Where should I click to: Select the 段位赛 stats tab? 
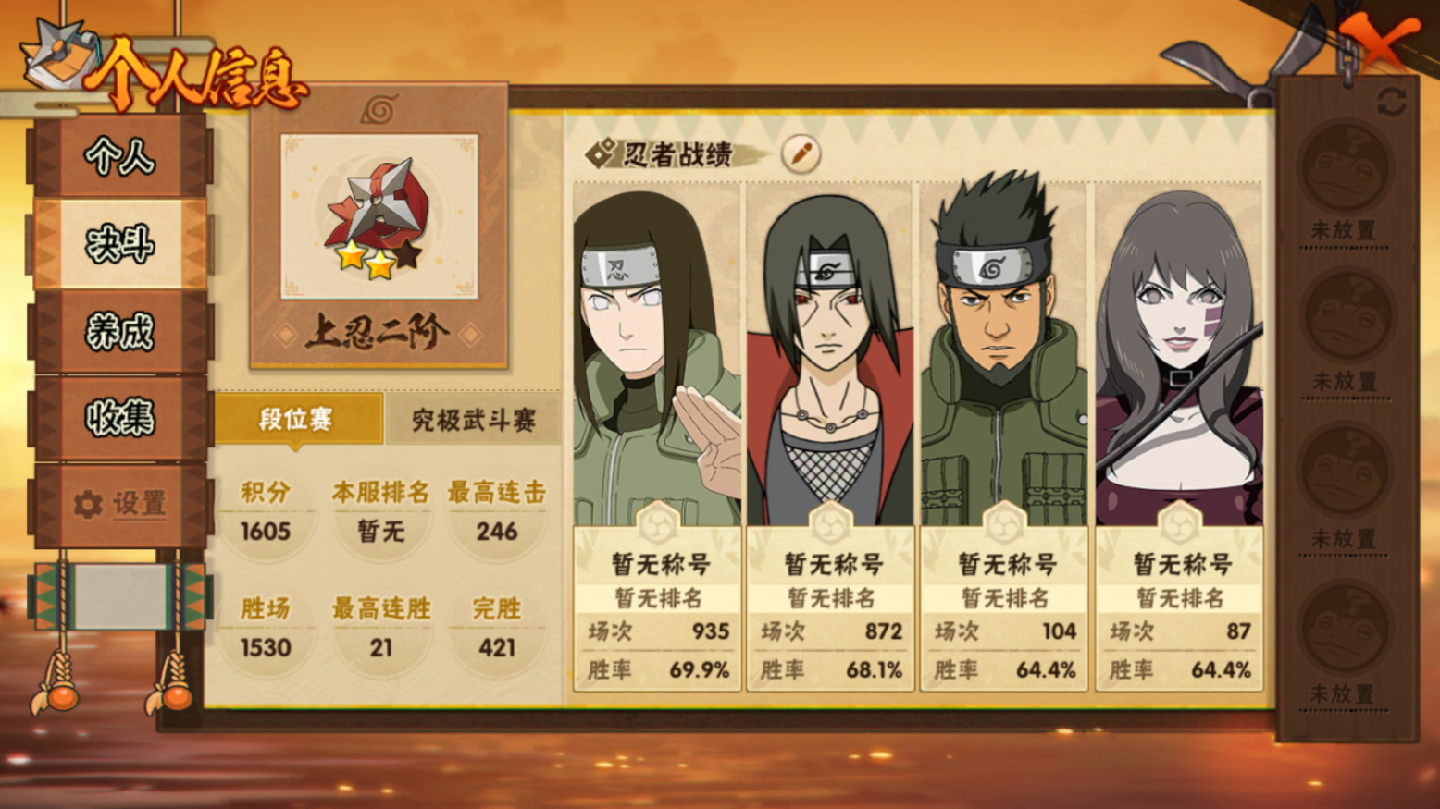coord(297,420)
